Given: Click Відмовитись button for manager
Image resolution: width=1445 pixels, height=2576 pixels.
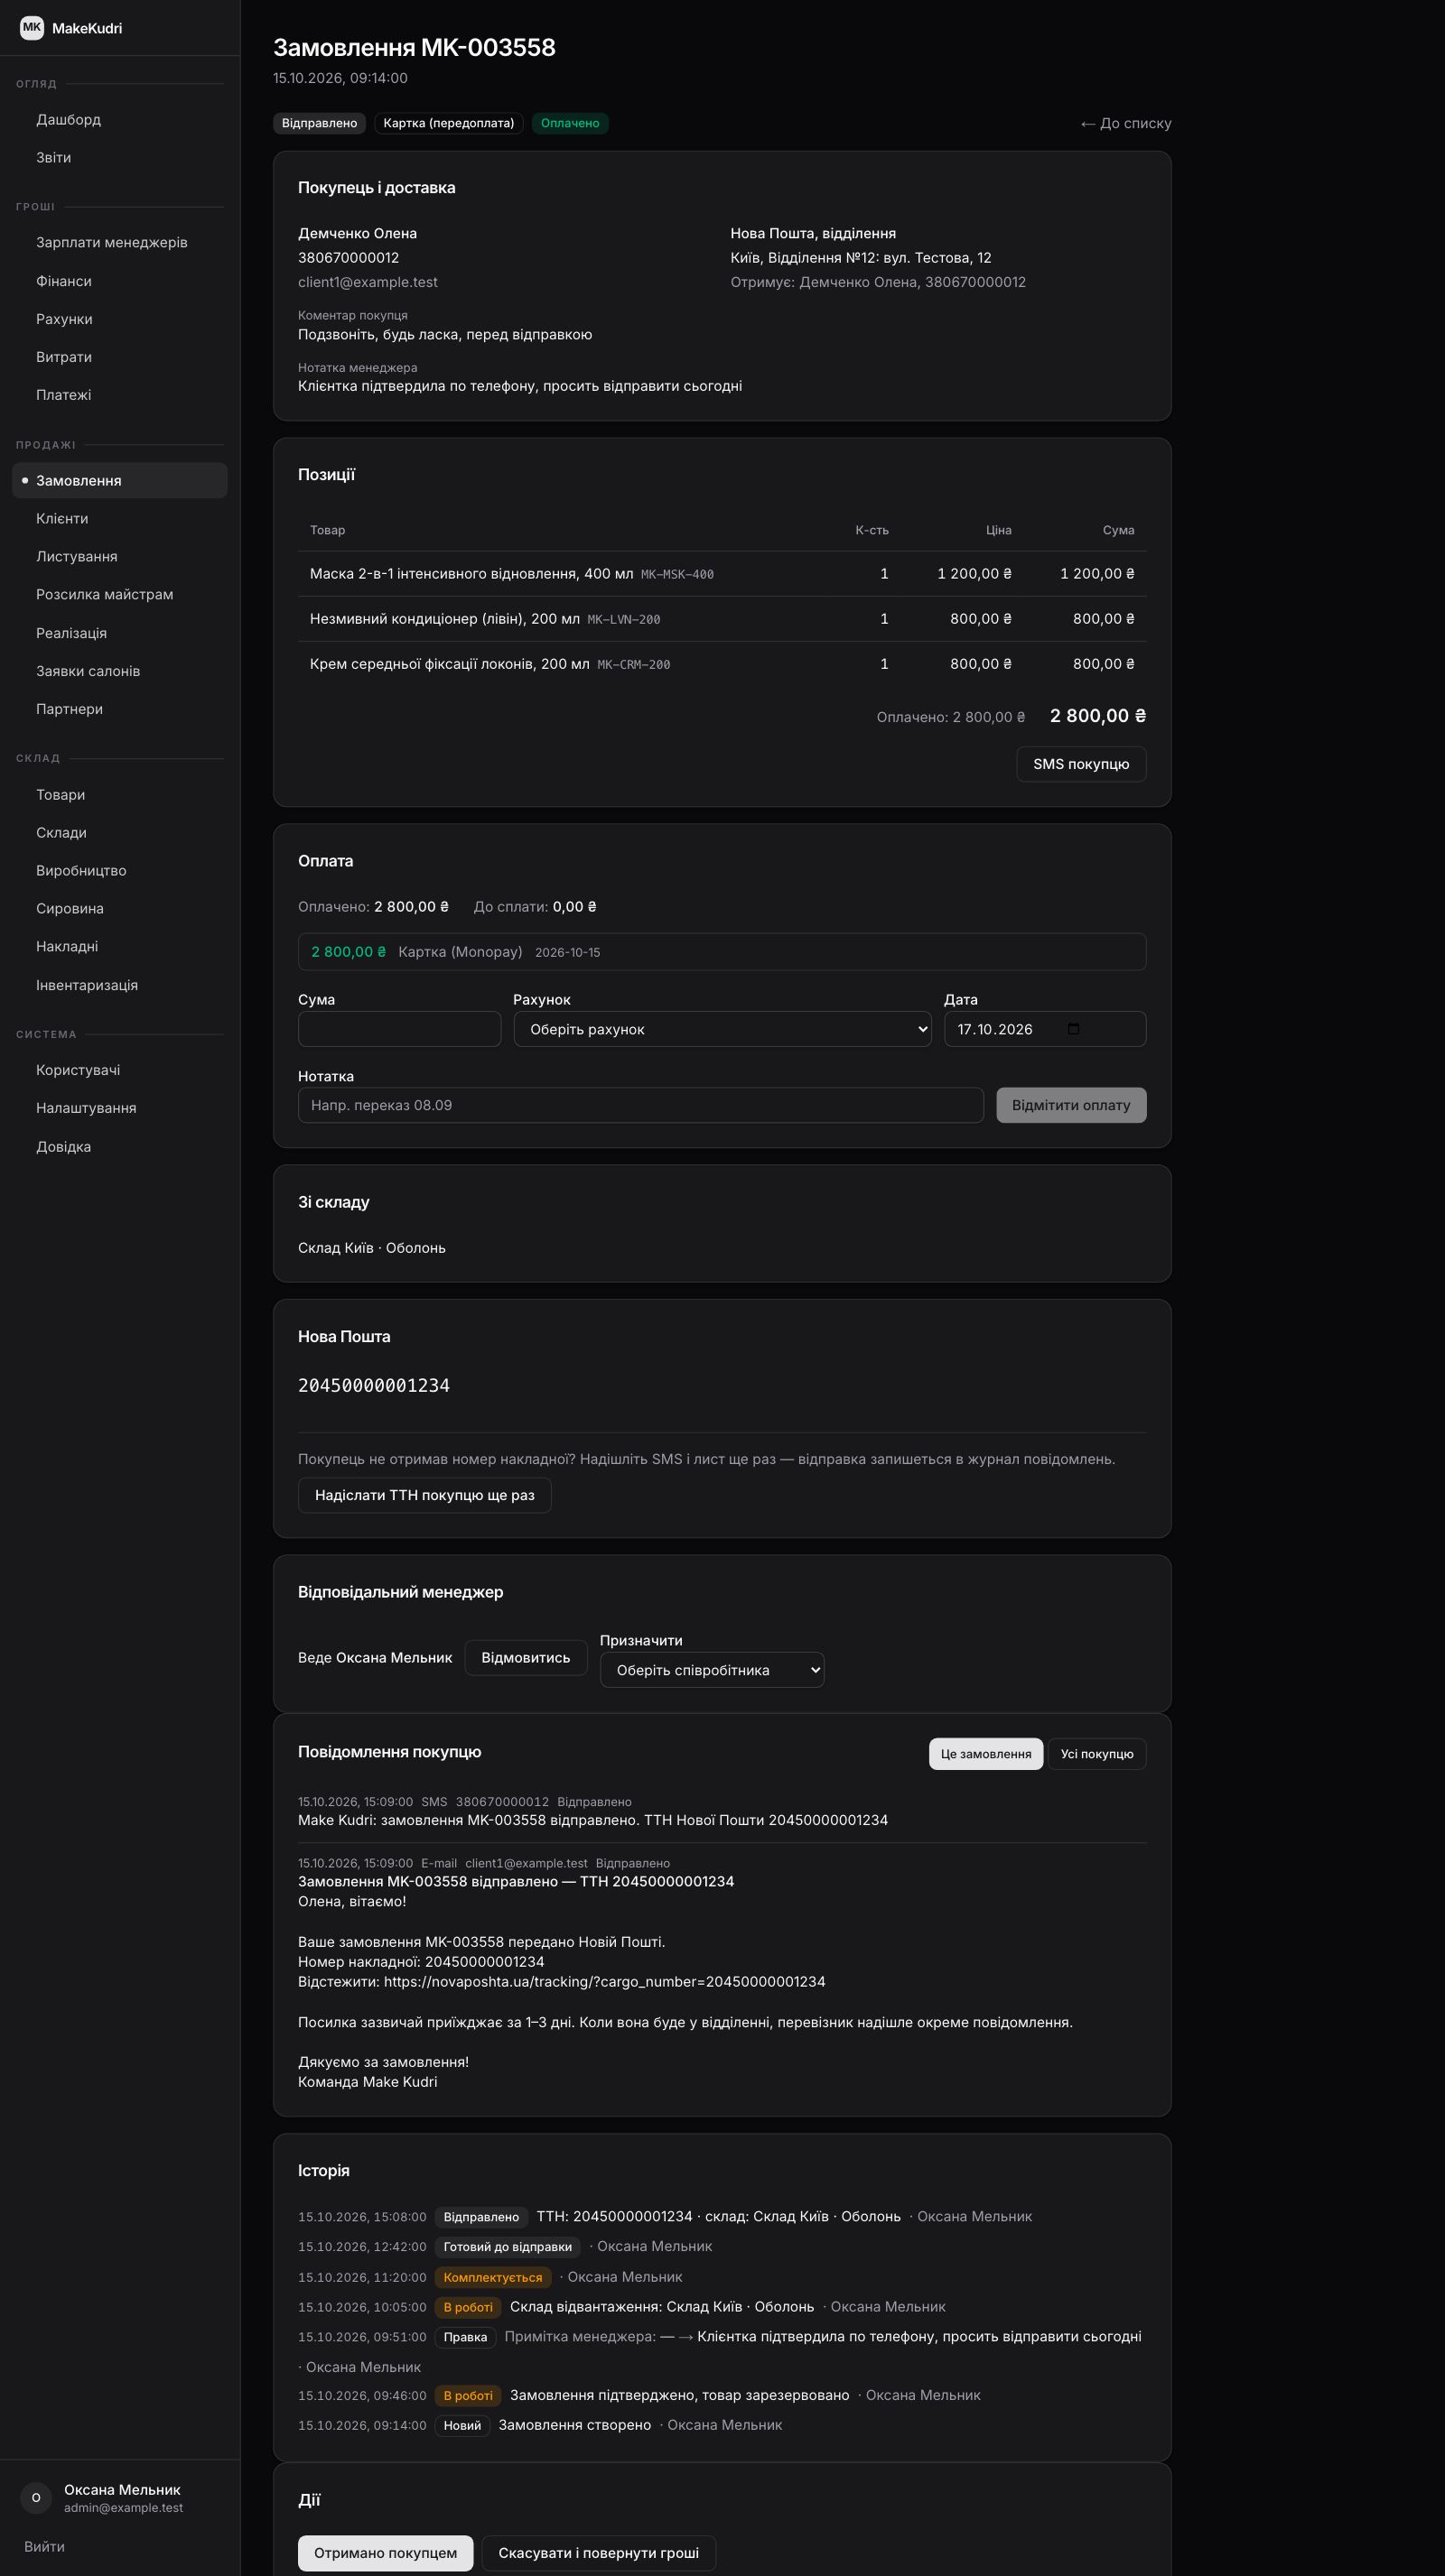Looking at the screenshot, I should (526, 1658).
